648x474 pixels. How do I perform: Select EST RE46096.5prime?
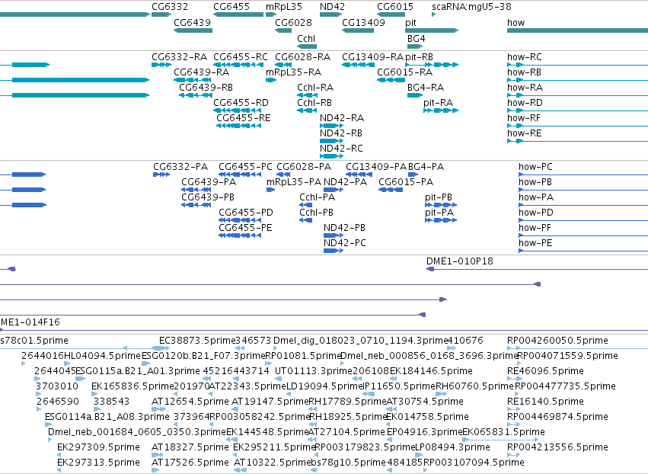click(545, 371)
